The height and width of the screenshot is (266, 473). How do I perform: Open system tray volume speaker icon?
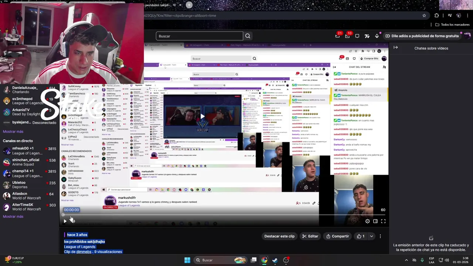tap(446, 260)
